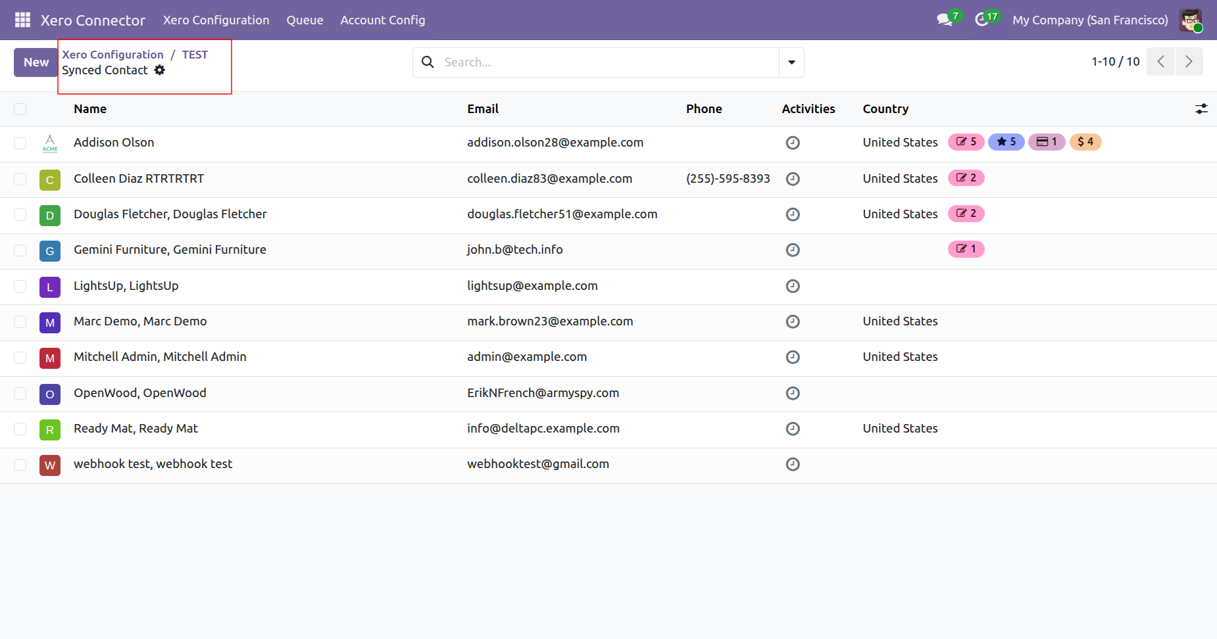
Task: Click the blue star badge 5
Action: (x=1006, y=142)
